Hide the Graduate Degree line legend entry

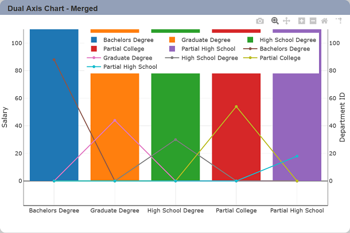(x=120, y=58)
